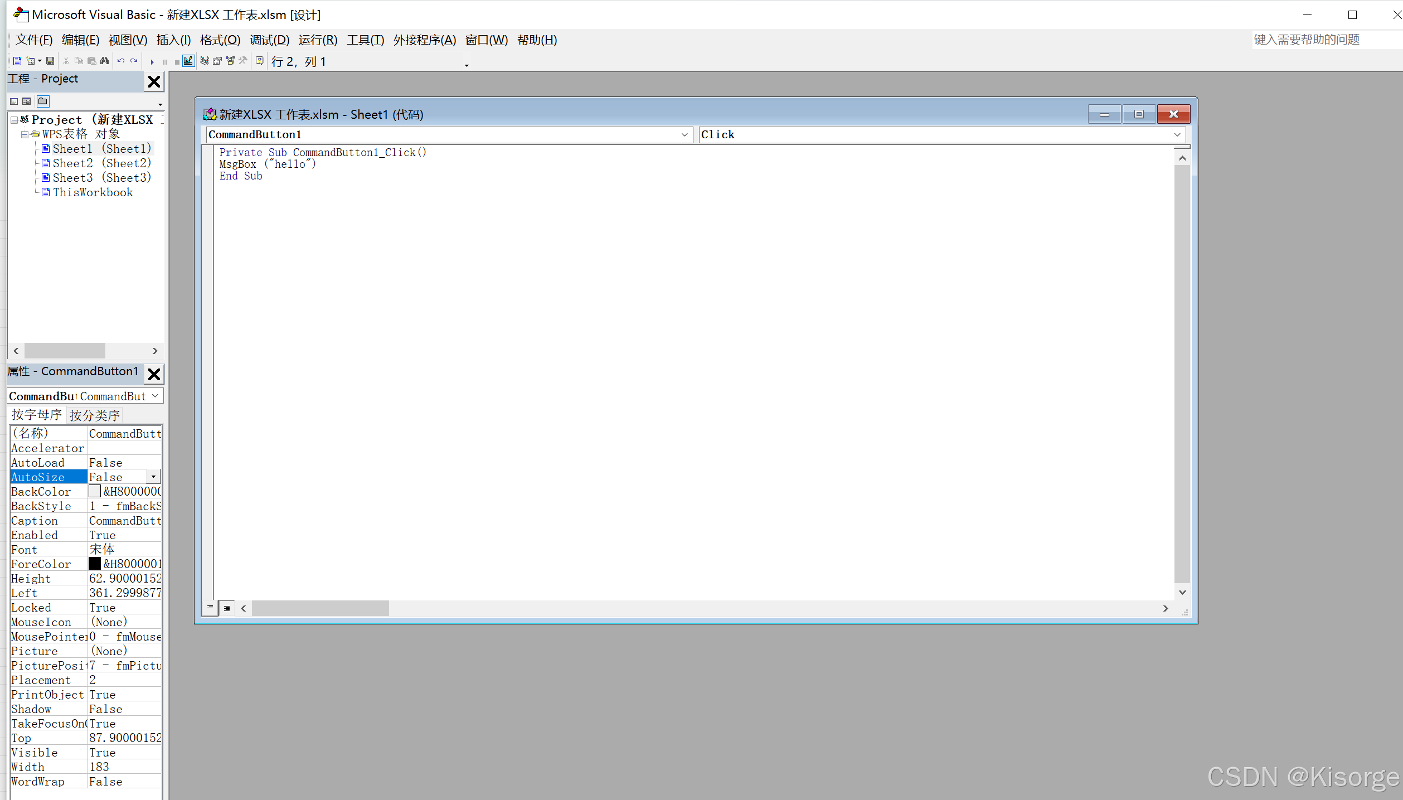Collapse the Project (新建XLSX) tree node
1403x800 pixels.
(x=14, y=120)
